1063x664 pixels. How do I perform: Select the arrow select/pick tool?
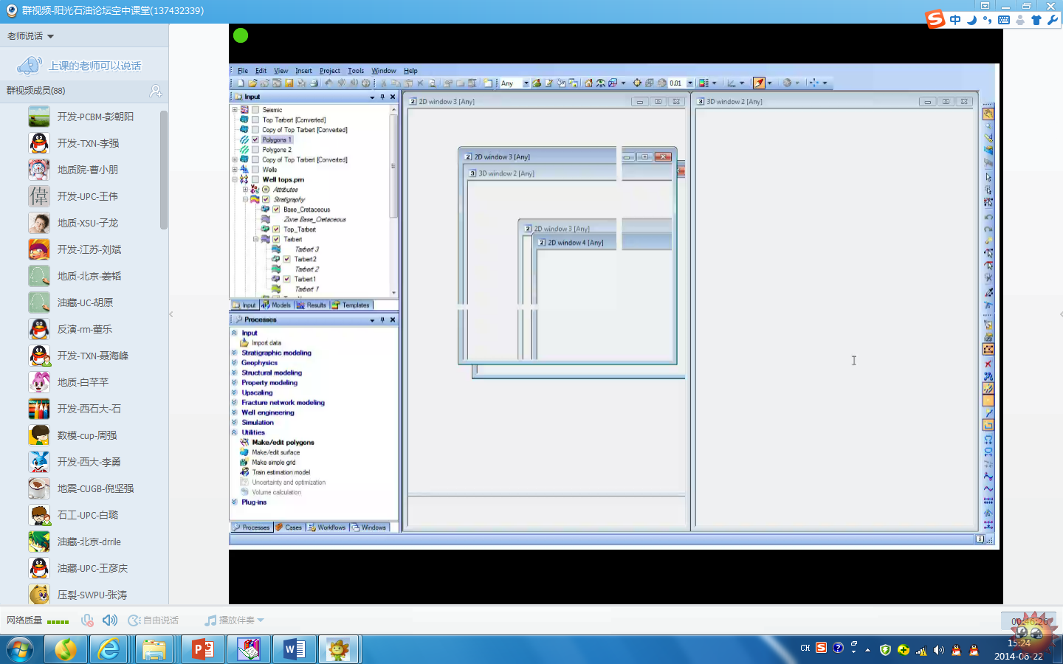988,177
